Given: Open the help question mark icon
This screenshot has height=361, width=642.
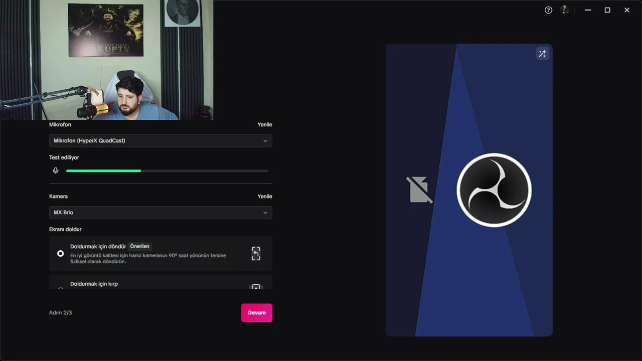Looking at the screenshot, I should point(548,10).
